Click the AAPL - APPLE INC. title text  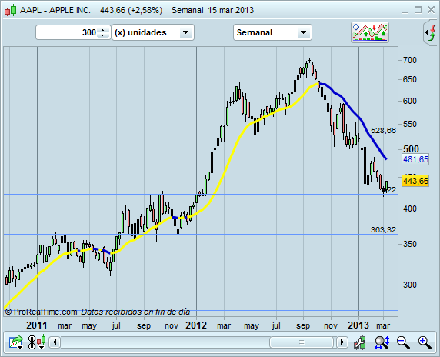(55, 10)
